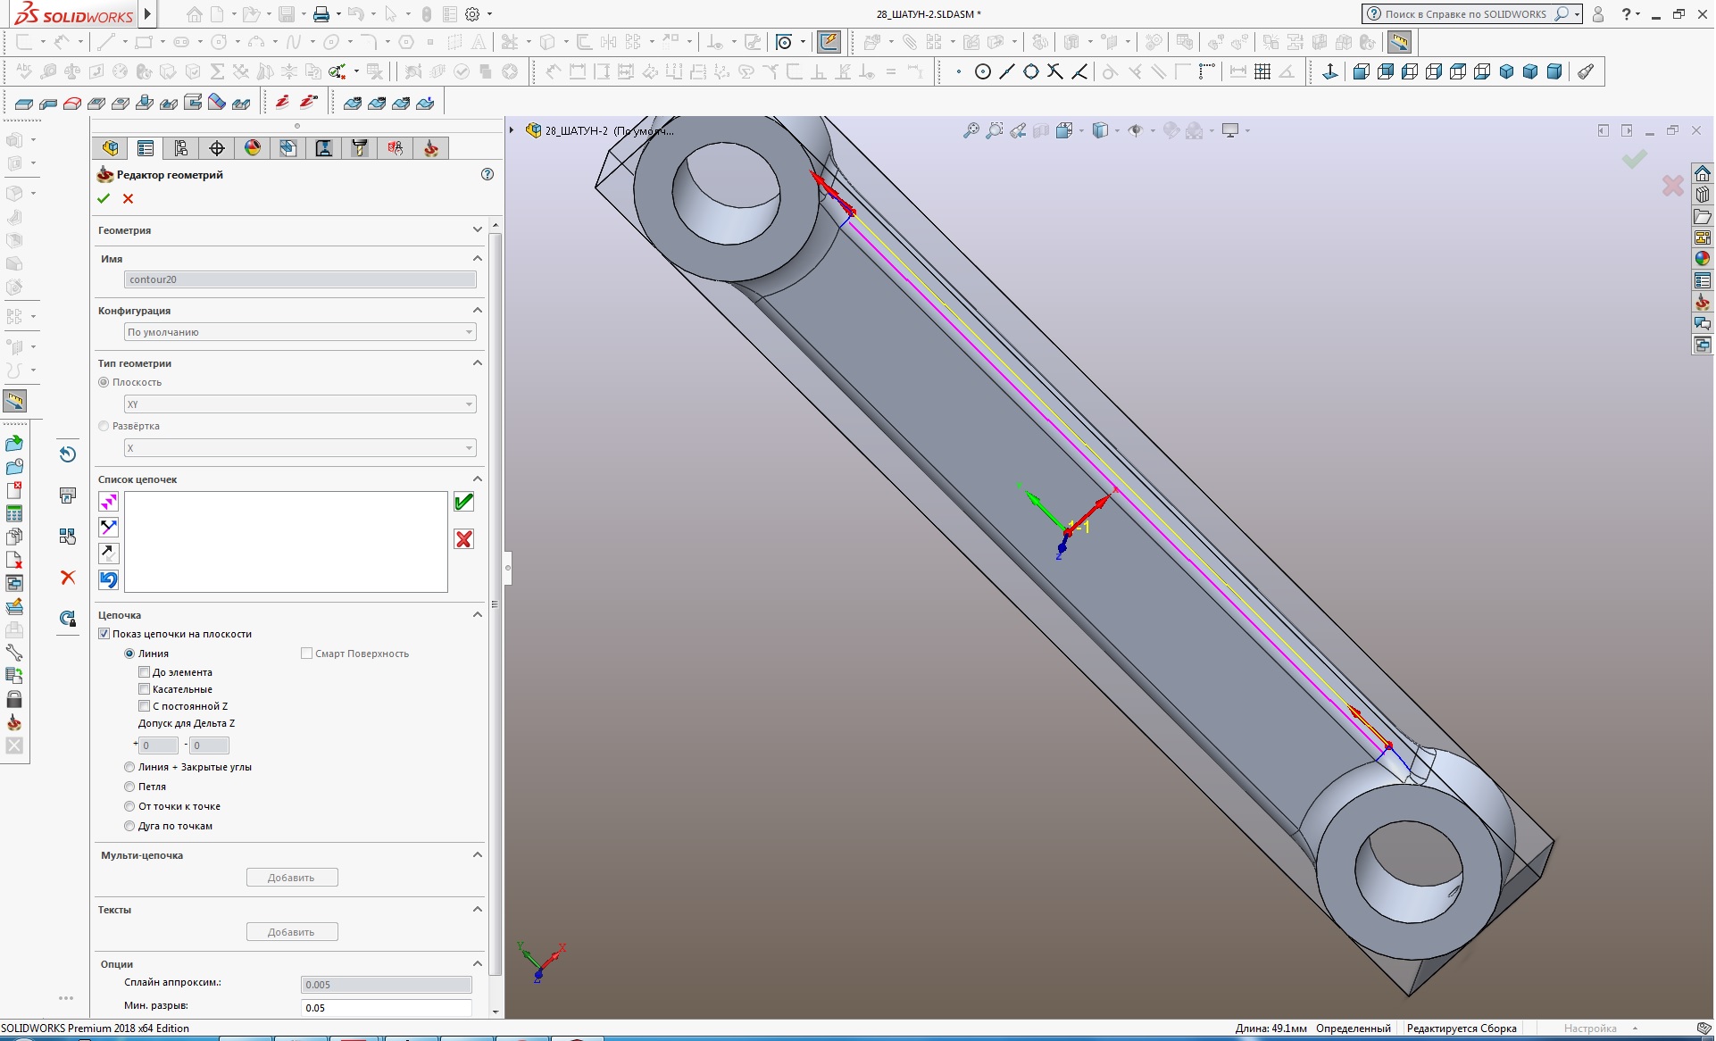The width and height of the screenshot is (1716, 1041).
Task: Open the XY plane dropdown
Action: (299, 404)
